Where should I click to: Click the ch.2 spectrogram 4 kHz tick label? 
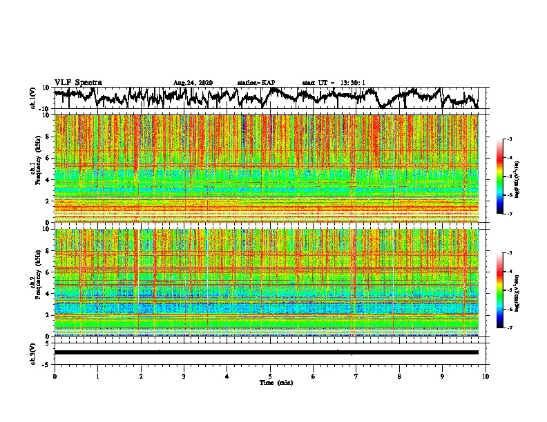point(48,294)
